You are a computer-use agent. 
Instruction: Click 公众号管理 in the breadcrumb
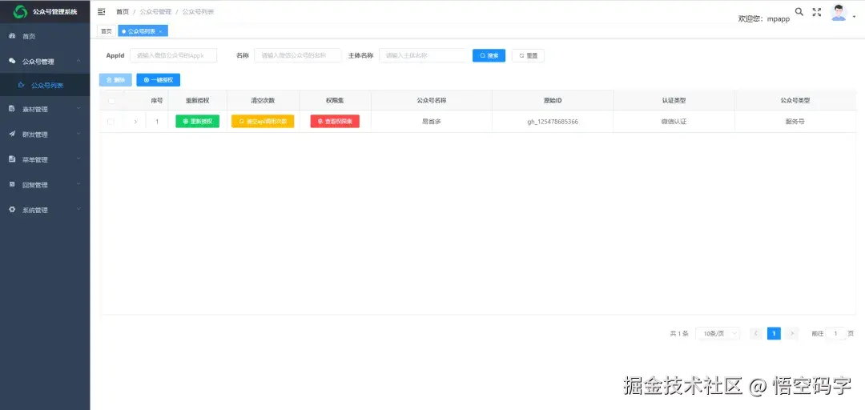(155, 11)
